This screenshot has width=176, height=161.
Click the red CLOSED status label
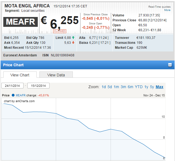tap(60, 31)
